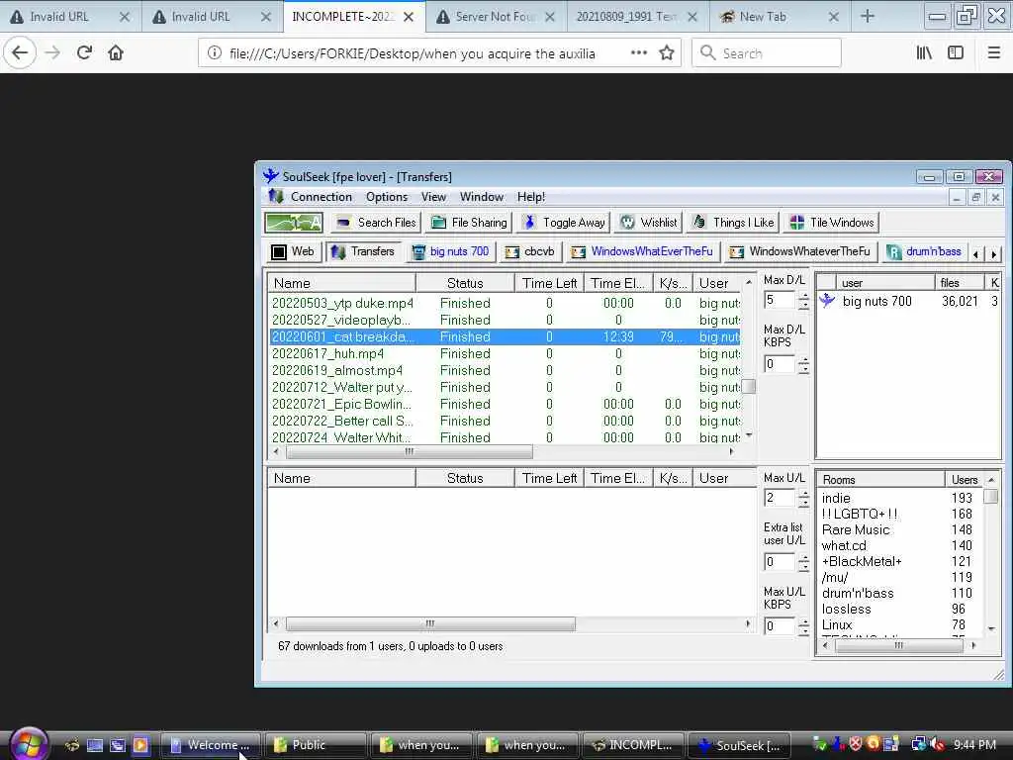The image size is (1013, 760).
Task: Select the +BlackMetal+ room
Action: click(x=862, y=562)
